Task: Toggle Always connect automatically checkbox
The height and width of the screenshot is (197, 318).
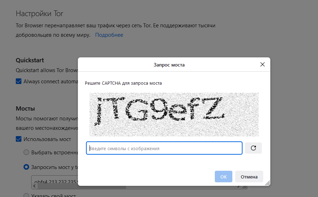Action: (x=19, y=81)
